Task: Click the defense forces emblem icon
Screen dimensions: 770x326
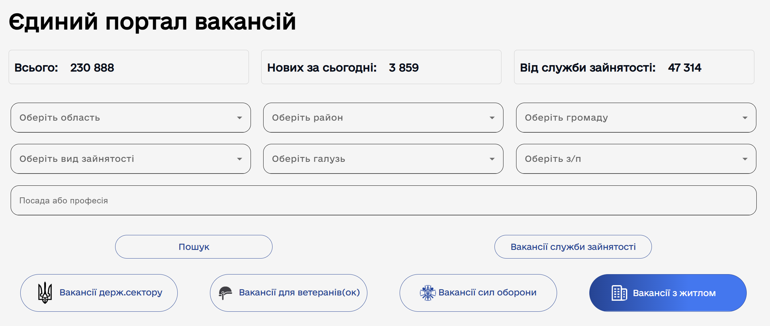Action: (428, 293)
